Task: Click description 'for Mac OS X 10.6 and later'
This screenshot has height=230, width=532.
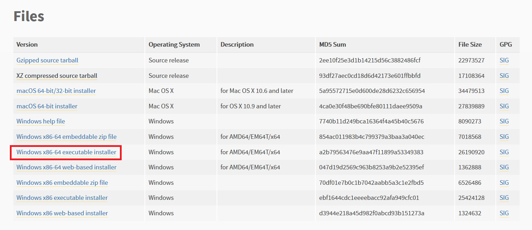Action: pos(257,91)
